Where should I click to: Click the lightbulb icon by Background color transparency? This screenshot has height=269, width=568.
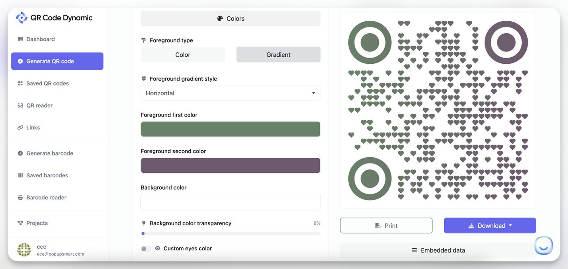coord(144,223)
